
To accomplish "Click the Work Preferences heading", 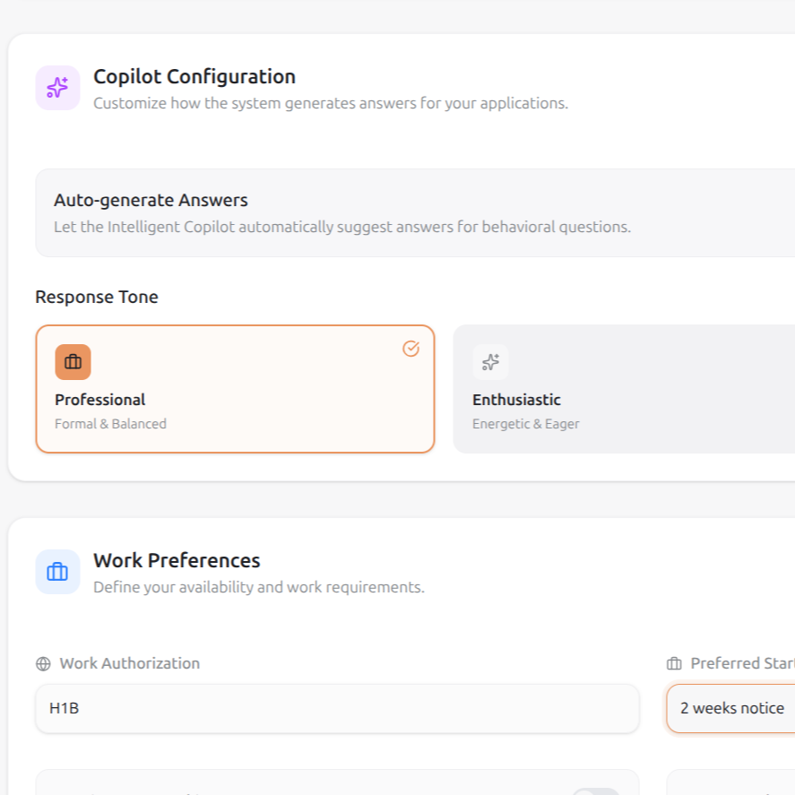I will point(177,560).
